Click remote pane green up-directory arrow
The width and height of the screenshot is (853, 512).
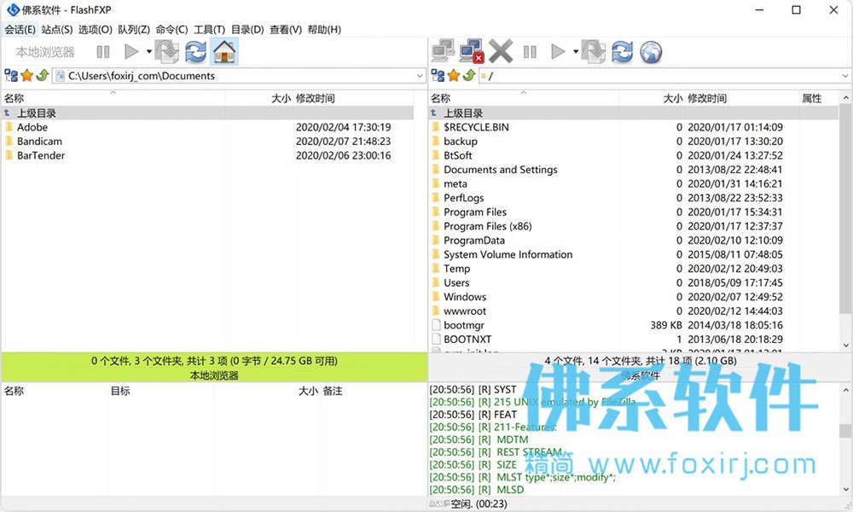pyautogui.click(x=469, y=76)
